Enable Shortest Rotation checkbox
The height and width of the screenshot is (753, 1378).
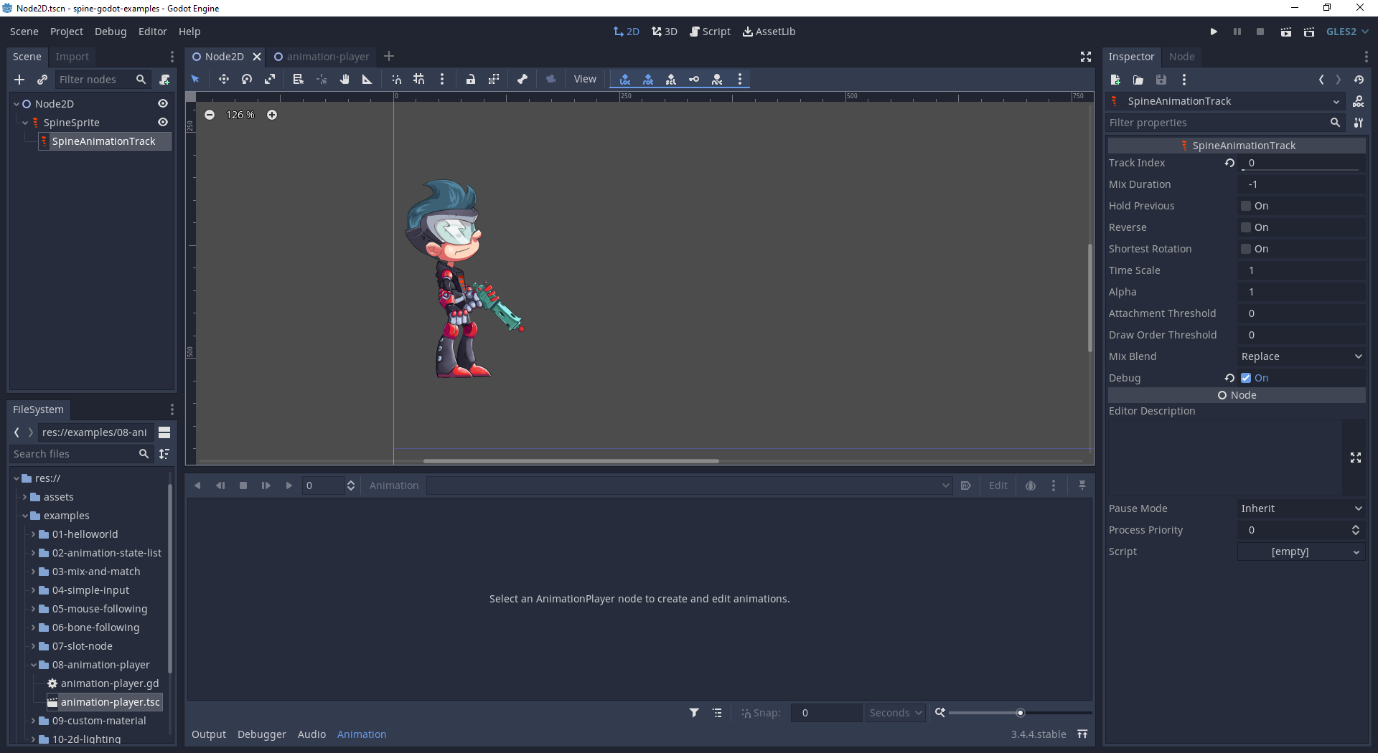pos(1246,249)
